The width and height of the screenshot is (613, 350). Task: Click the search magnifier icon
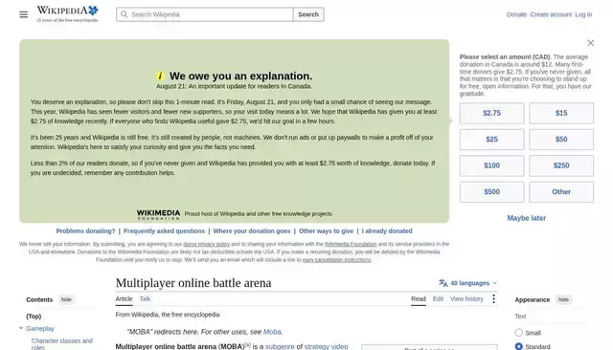point(124,14)
